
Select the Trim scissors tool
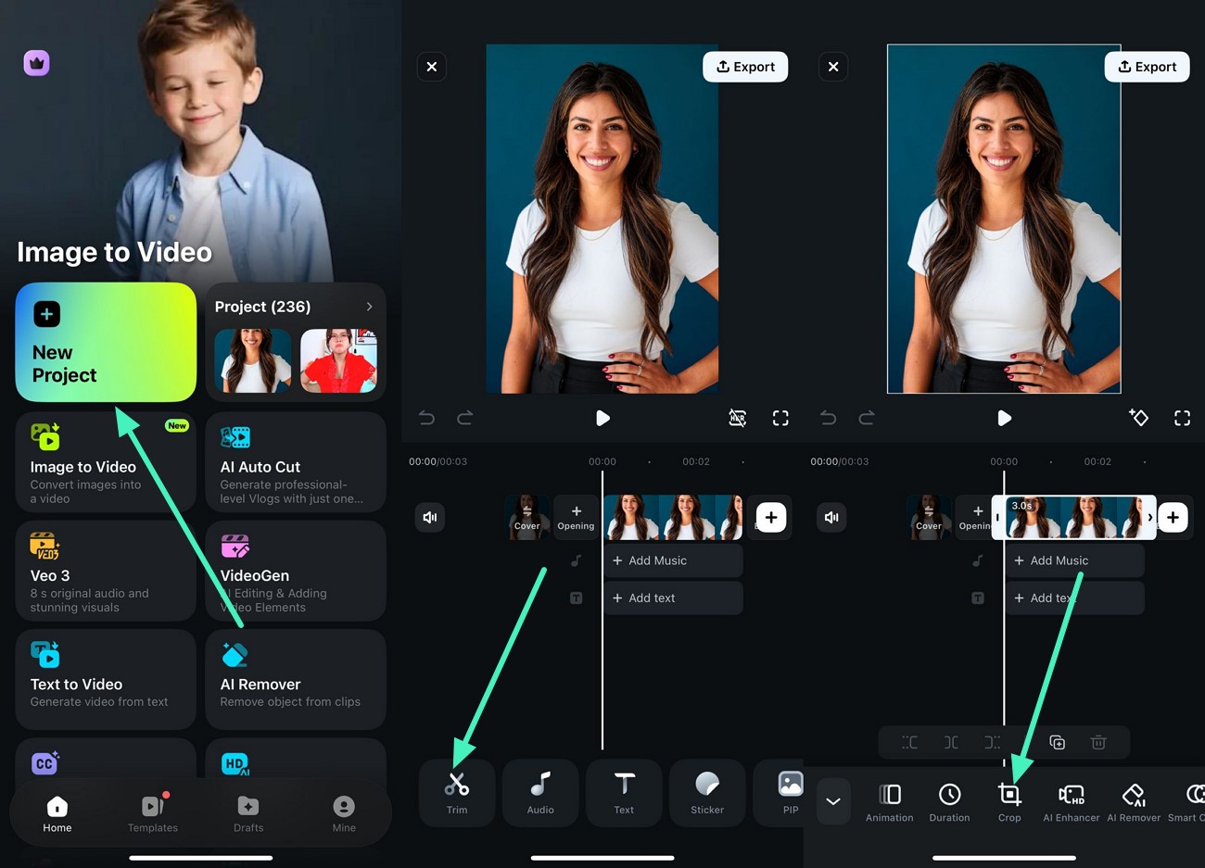456,792
